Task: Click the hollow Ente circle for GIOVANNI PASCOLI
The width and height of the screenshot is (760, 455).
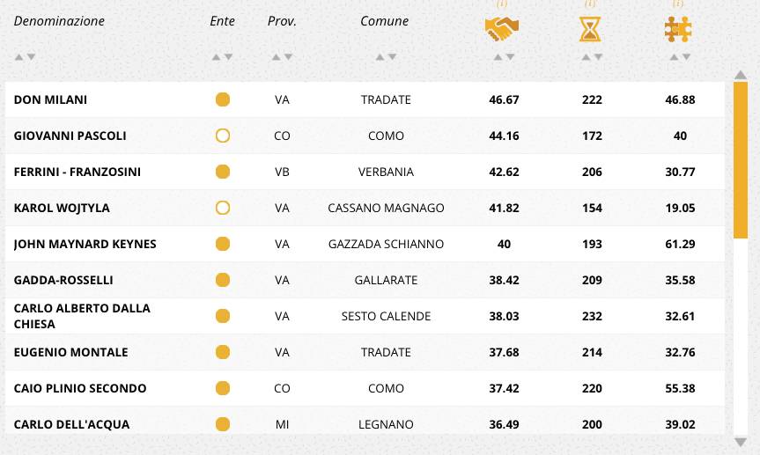Action: [x=223, y=136]
